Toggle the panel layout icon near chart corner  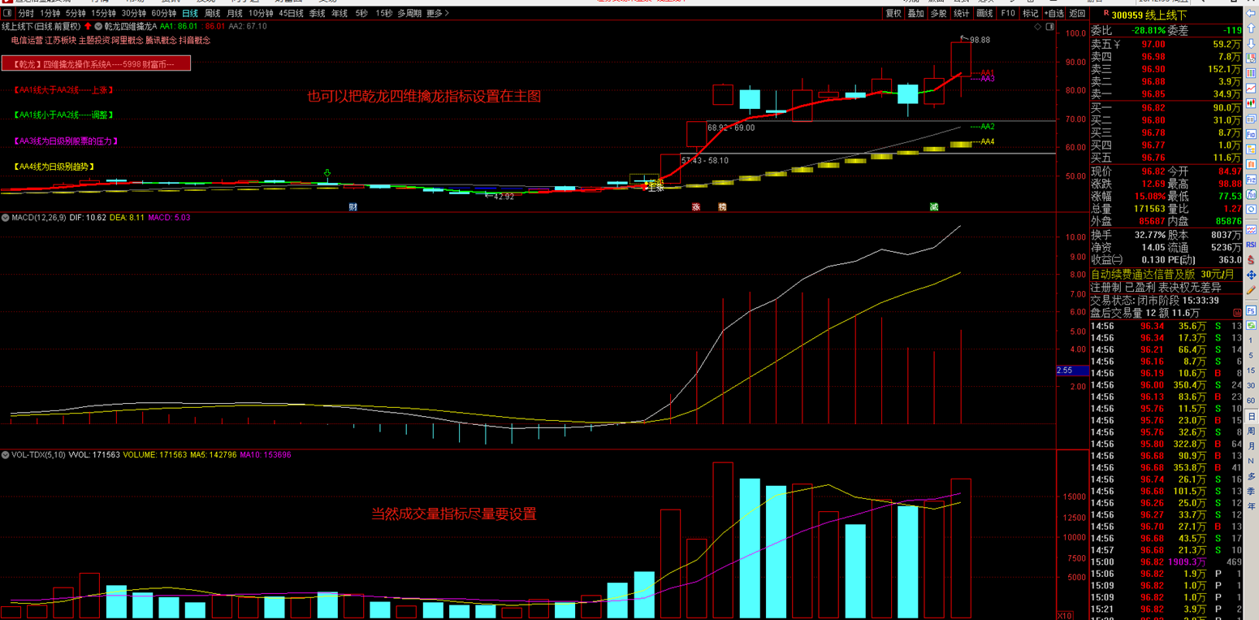pos(1050,27)
